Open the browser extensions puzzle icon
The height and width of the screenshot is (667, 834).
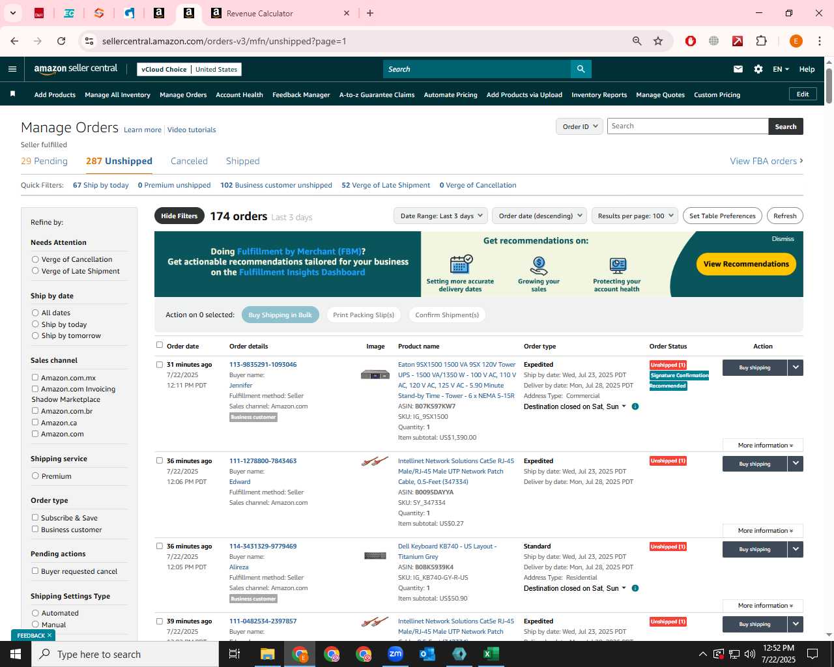coord(761,41)
